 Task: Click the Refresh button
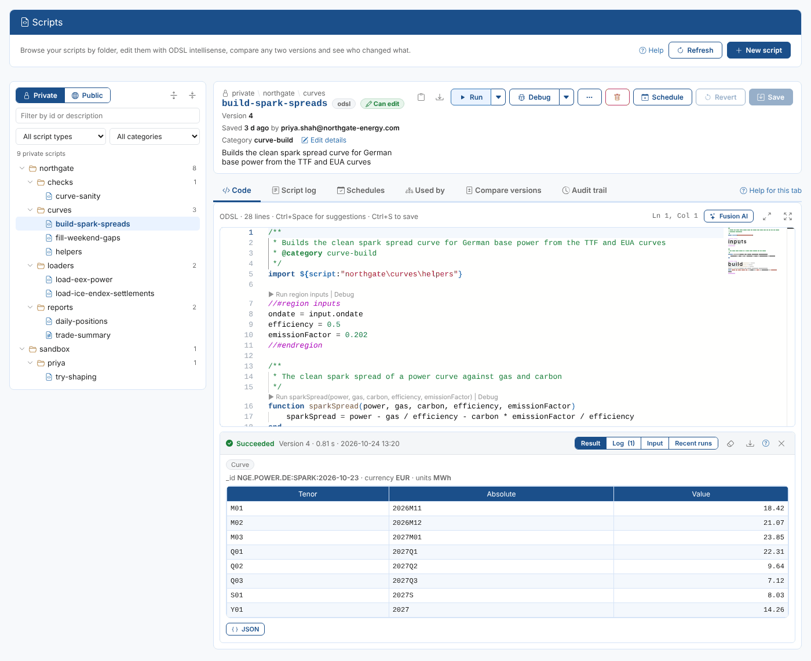[695, 50]
